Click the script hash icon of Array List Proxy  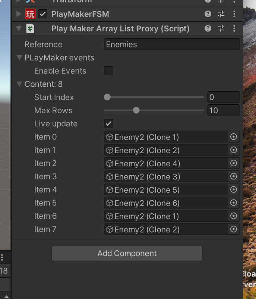30,29
